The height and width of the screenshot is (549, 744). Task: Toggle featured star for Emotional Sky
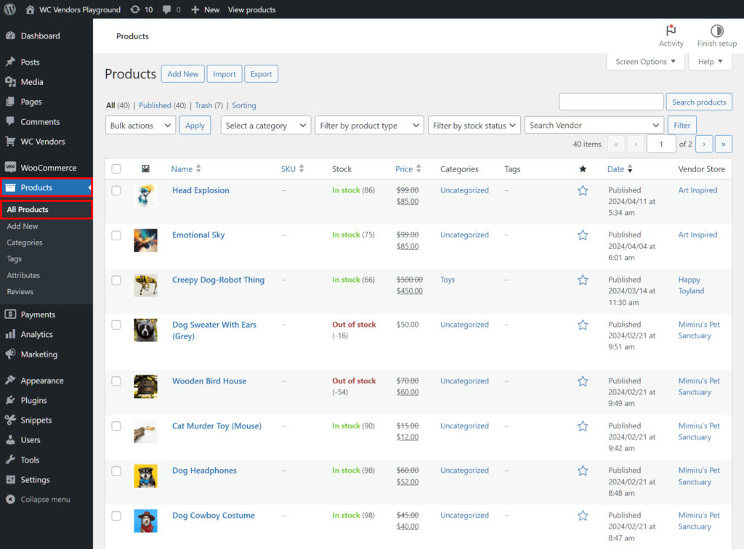point(583,235)
